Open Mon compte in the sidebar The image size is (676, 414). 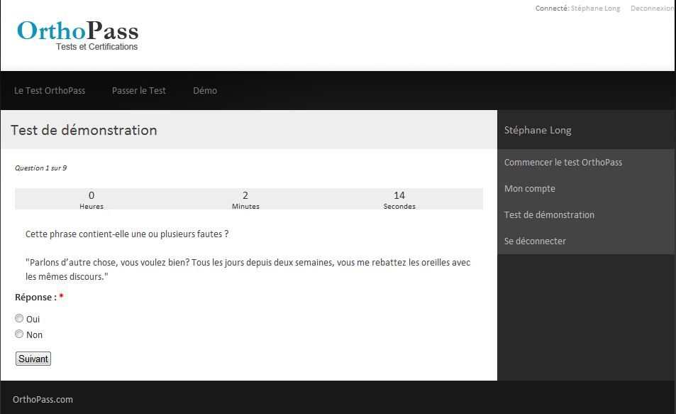click(x=529, y=189)
